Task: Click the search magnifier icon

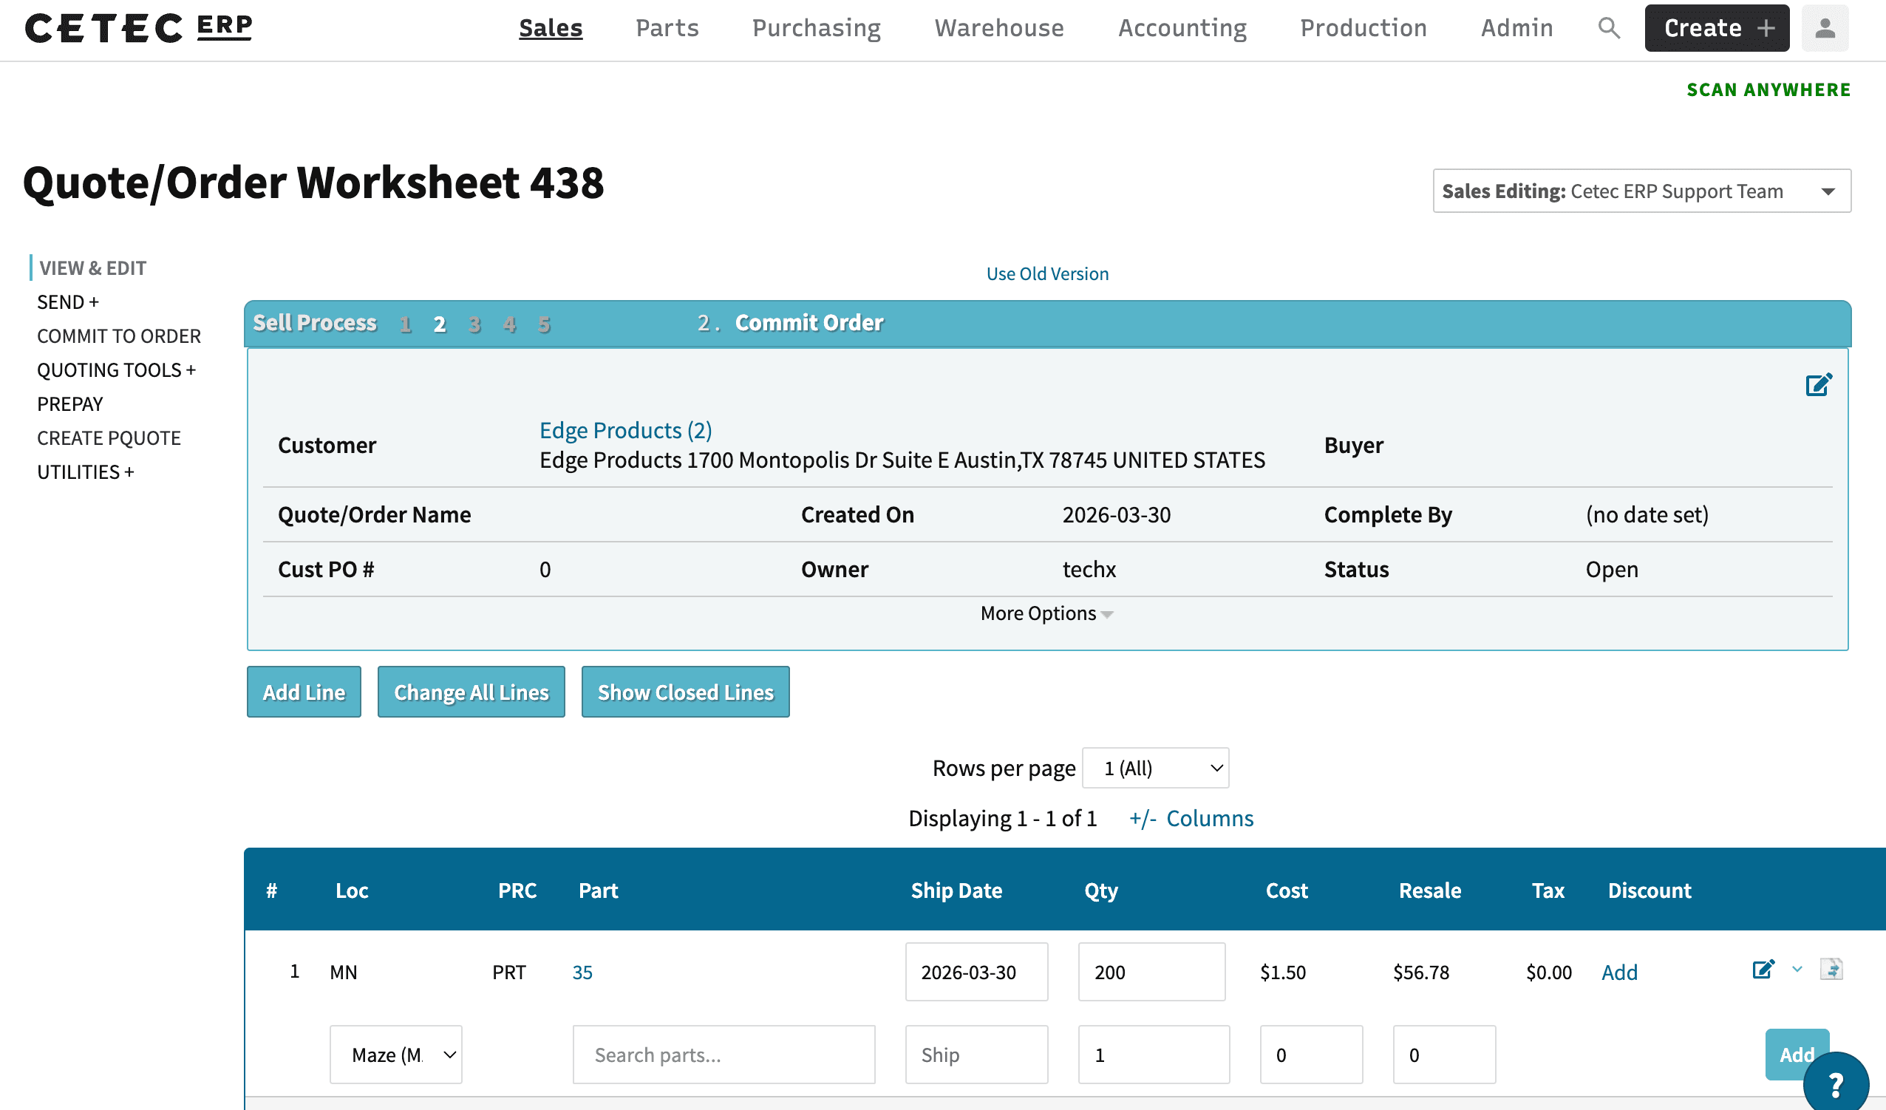Action: 1608,28
